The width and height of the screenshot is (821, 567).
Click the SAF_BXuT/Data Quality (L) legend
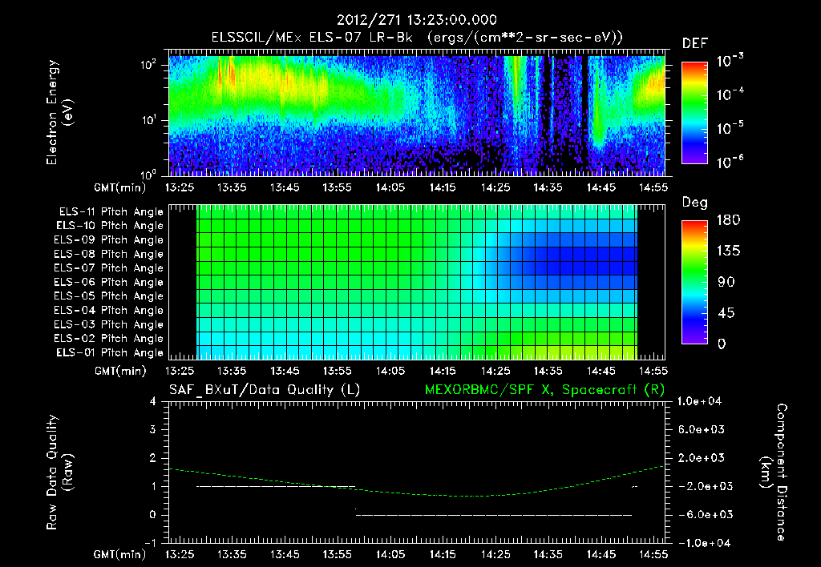click(x=265, y=390)
